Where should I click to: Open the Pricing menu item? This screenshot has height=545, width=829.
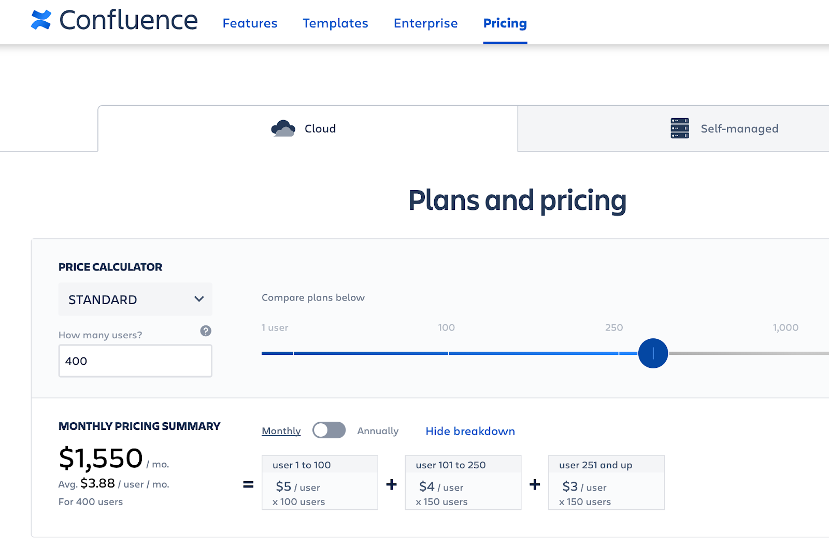click(x=505, y=23)
